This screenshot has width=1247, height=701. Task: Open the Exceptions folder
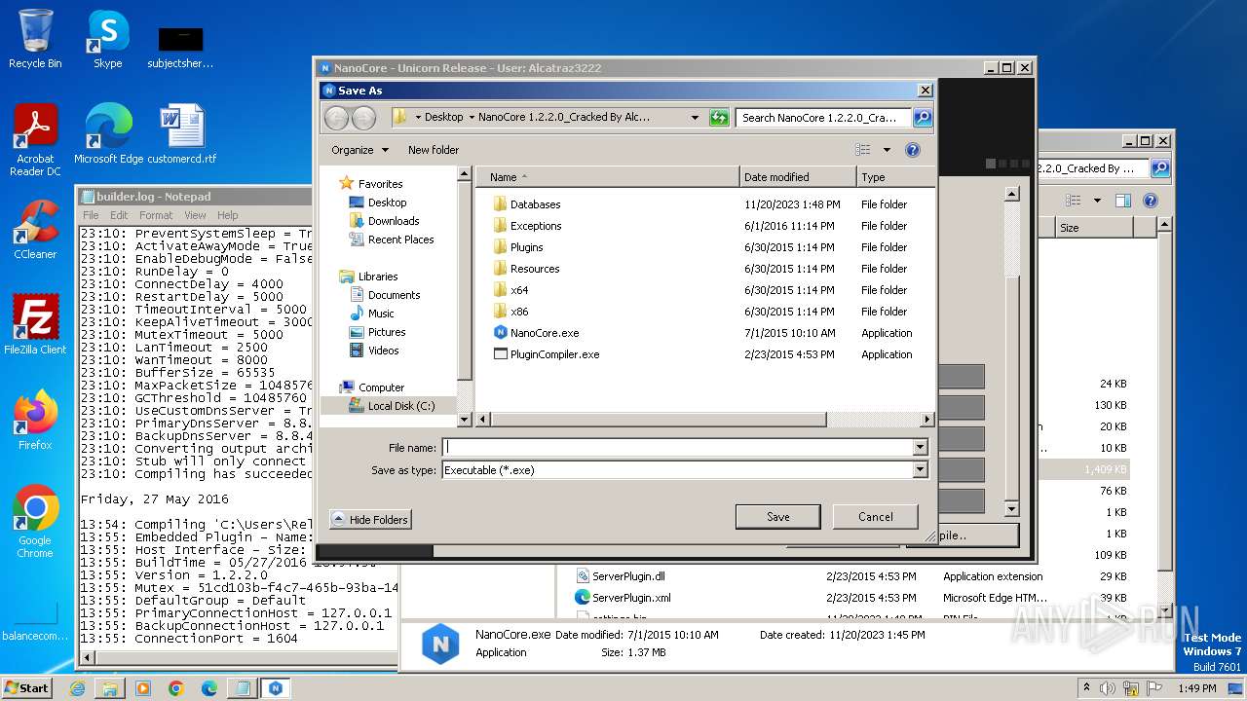536,226
